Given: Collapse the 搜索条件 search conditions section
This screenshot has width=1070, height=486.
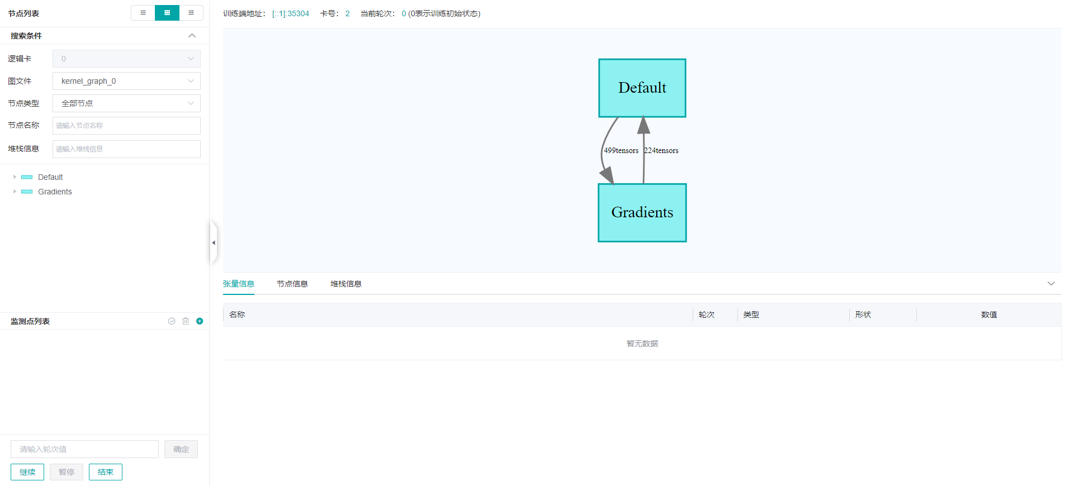Looking at the screenshot, I should tap(192, 36).
